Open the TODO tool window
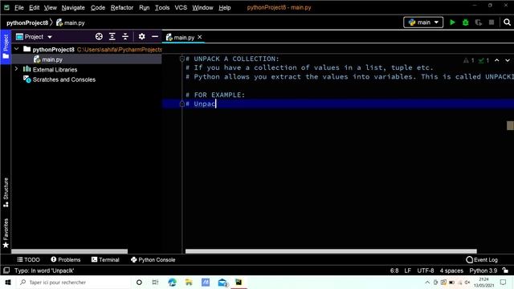514x289 pixels. pyautogui.click(x=29, y=259)
